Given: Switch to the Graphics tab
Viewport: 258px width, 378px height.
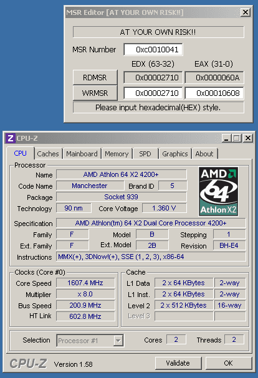Looking at the screenshot, I should pyautogui.click(x=175, y=154).
